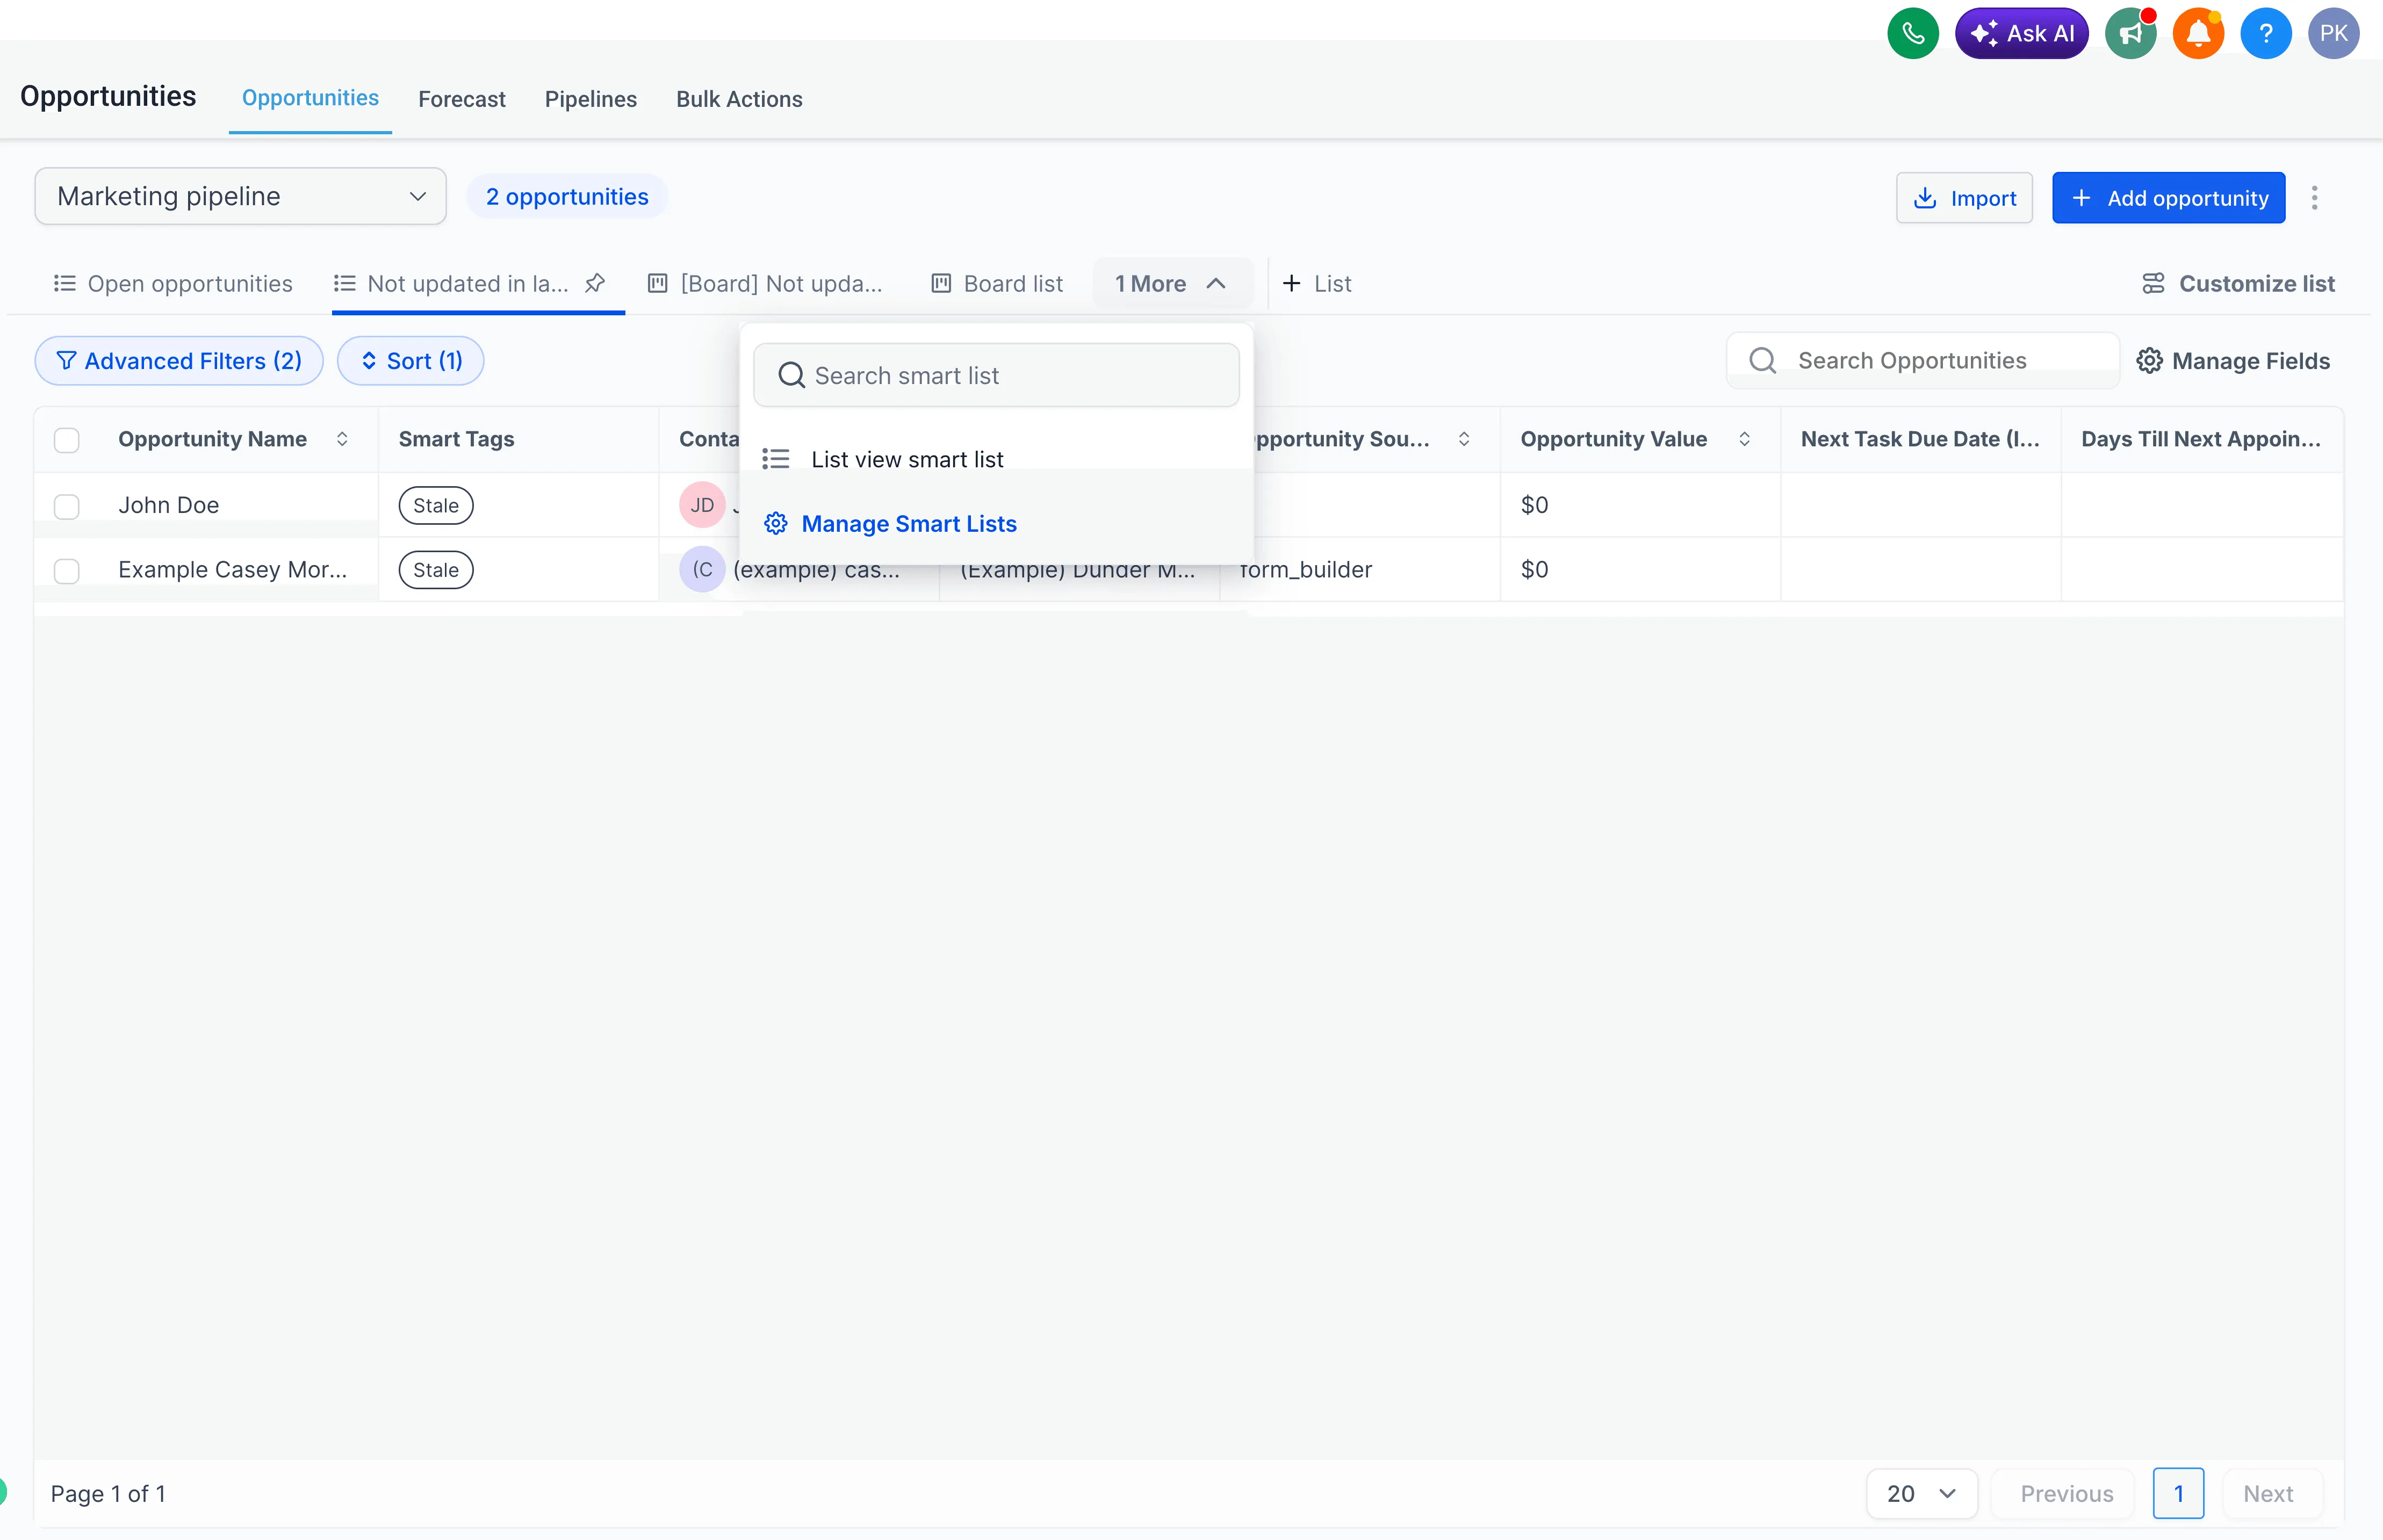
Task: Click the (C contact avatar
Action: tap(702, 569)
